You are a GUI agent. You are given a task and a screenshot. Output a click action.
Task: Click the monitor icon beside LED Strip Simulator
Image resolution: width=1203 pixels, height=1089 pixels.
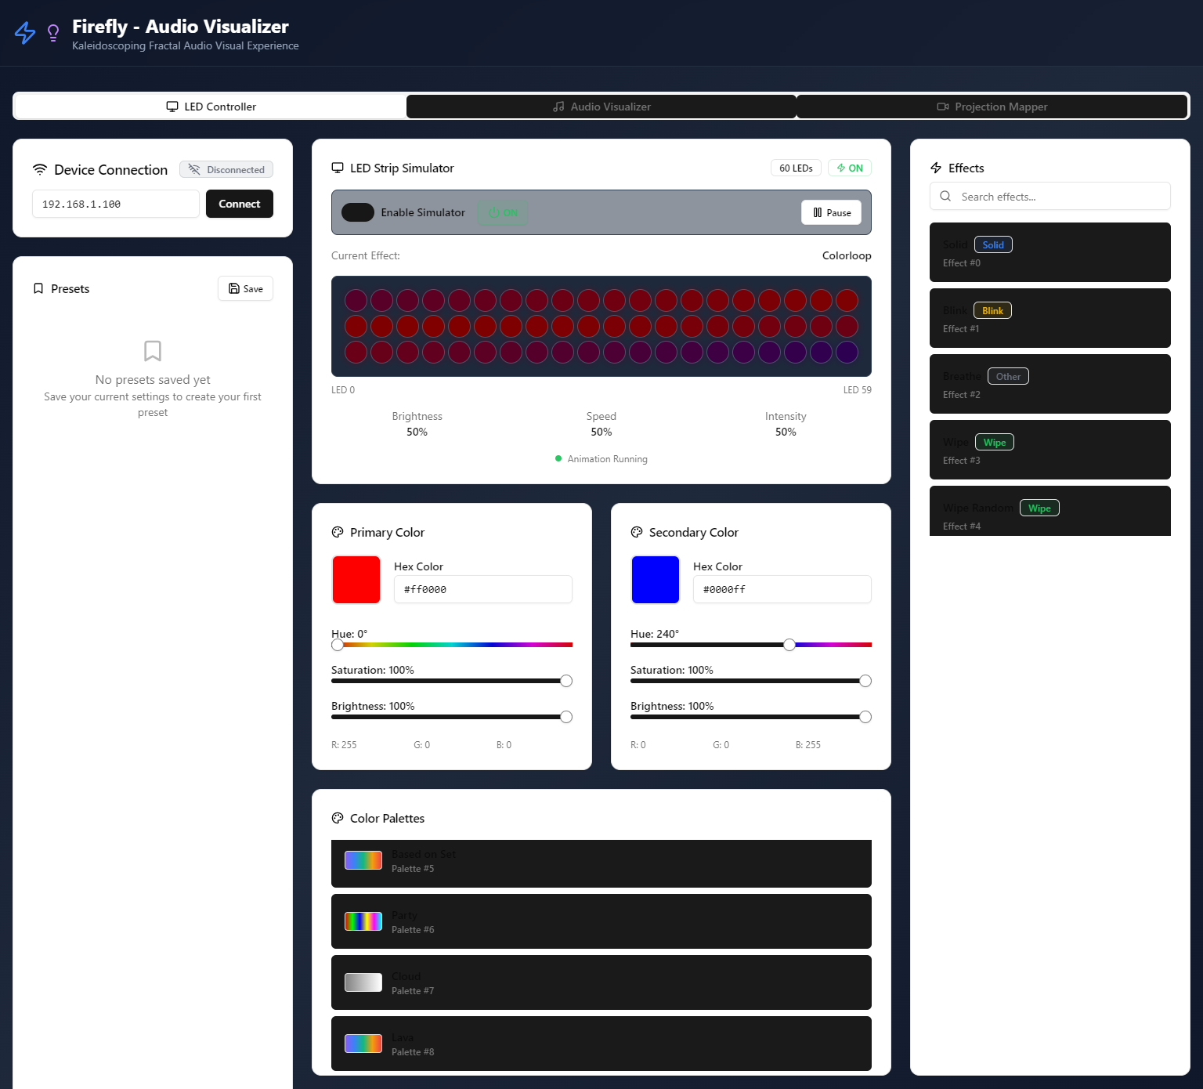(338, 168)
